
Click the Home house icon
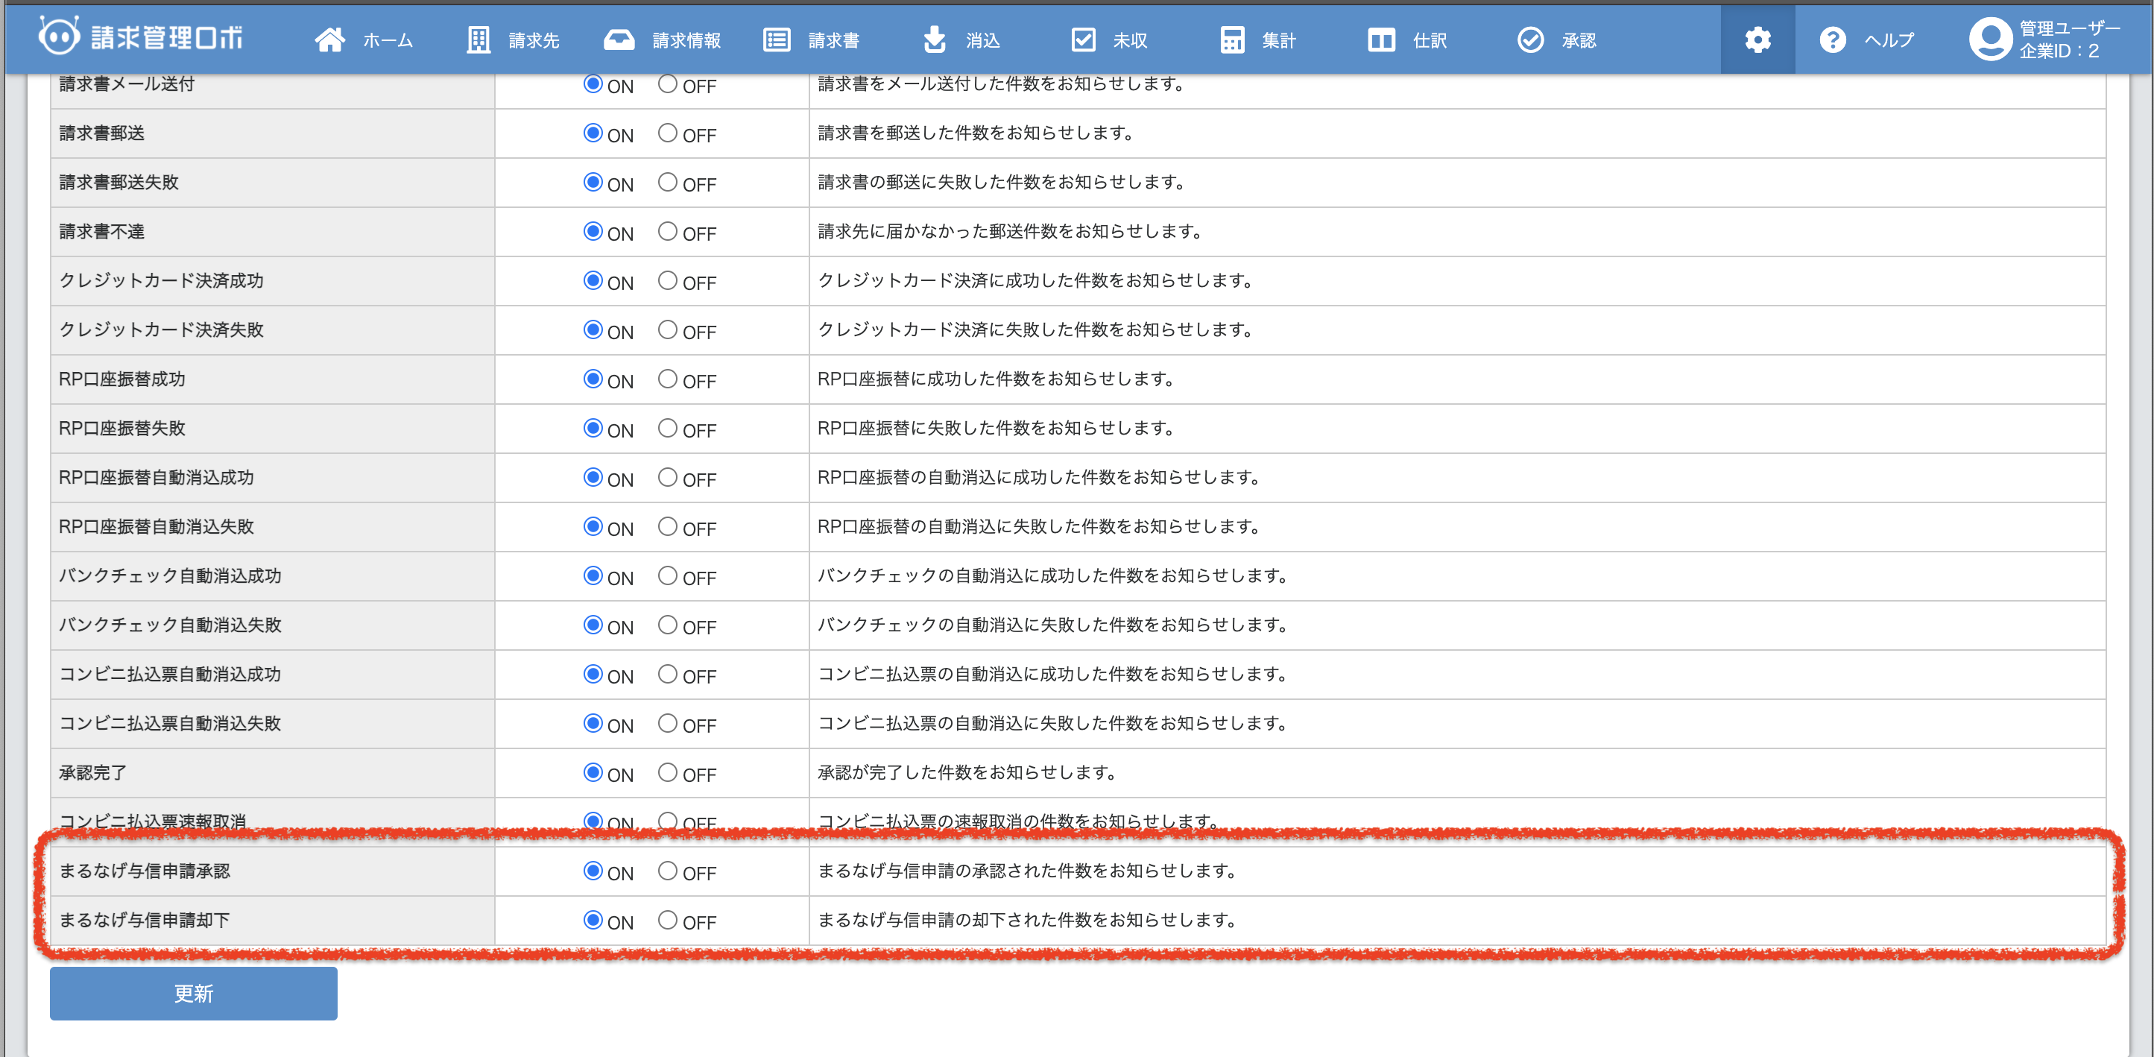329,40
